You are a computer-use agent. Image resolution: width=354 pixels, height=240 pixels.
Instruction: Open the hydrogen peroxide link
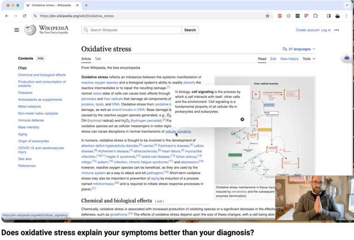click(146, 120)
